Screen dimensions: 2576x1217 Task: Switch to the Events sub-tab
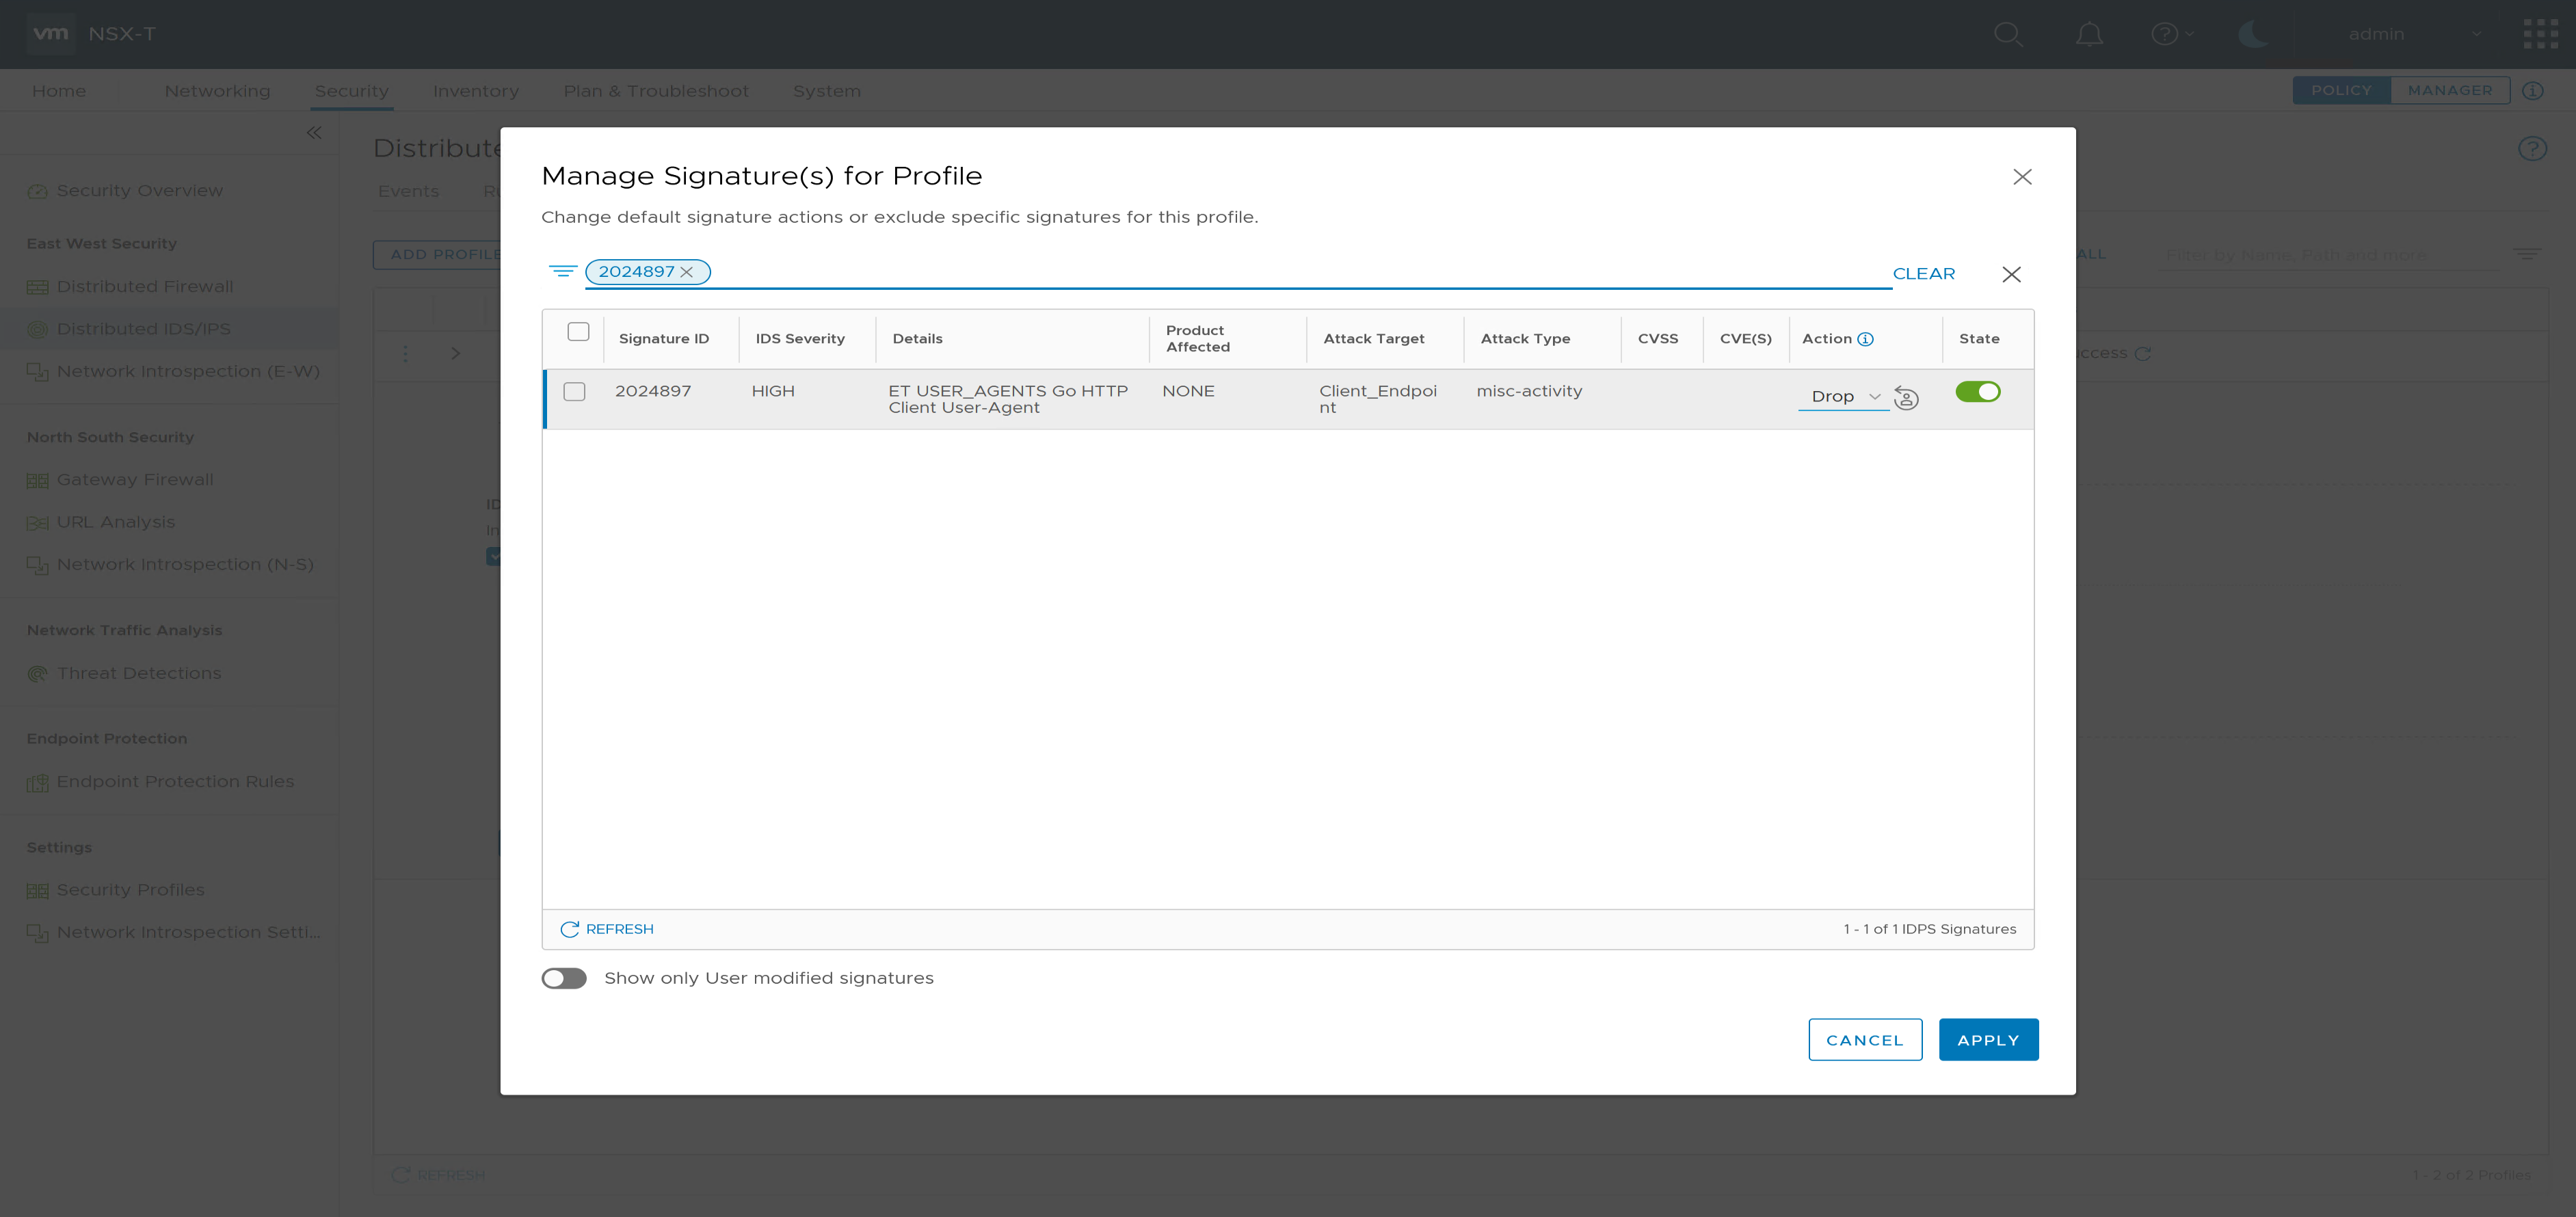tap(408, 191)
